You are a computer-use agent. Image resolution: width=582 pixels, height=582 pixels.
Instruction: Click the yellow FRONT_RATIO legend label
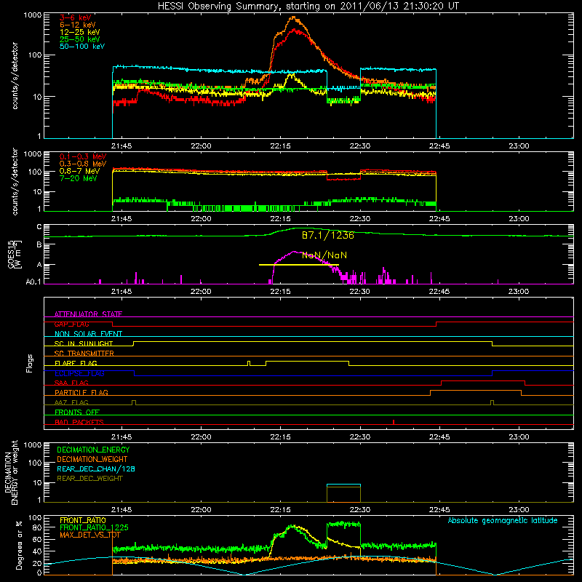click(x=83, y=521)
